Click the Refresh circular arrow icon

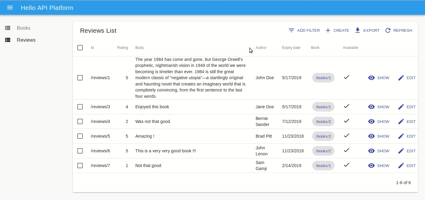coord(388,30)
